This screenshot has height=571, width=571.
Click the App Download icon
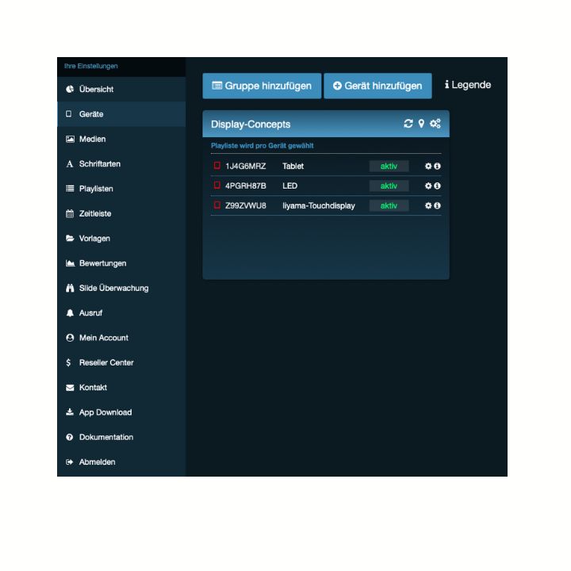[x=70, y=412]
